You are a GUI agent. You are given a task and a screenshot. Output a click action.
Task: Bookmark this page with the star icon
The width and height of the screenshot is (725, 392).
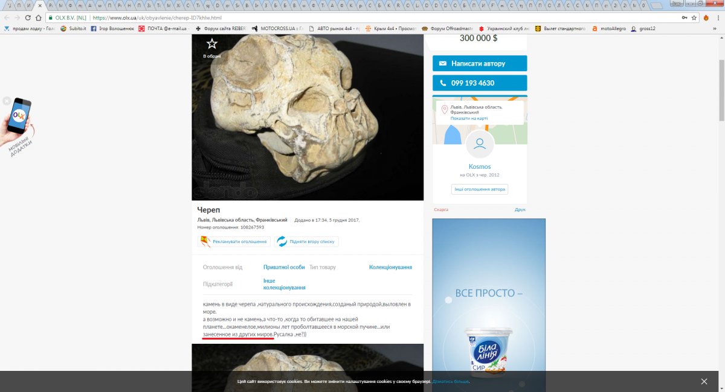point(694,18)
